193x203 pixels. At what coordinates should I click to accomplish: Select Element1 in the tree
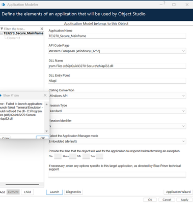click(x=14, y=38)
